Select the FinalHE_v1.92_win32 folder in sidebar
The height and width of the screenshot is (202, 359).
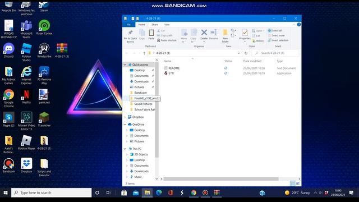click(145, 98)
